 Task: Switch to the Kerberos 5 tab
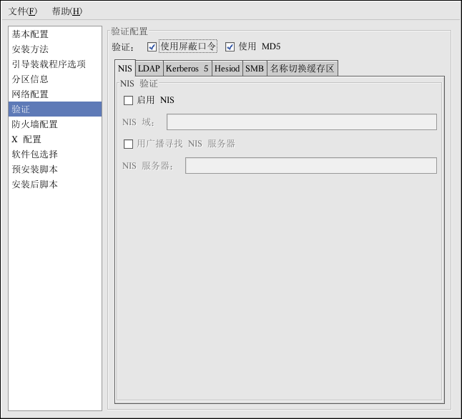click(x=187, y=69)
